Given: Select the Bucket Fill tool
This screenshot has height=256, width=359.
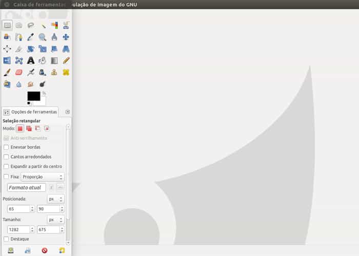Looking at the screenshot, I should (43, 60).
